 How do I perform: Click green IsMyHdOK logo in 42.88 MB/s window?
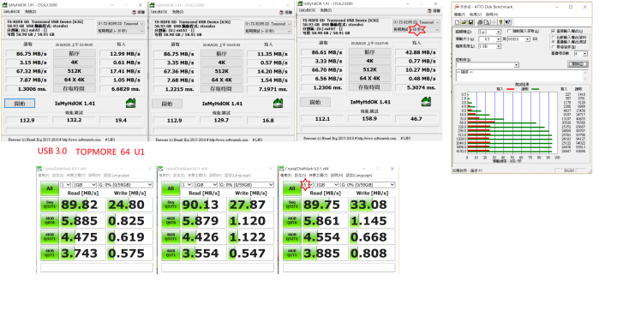[x=426, y=101]
